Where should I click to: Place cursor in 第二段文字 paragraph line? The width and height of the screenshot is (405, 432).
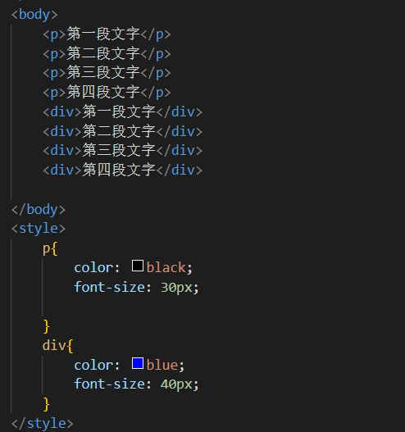point(107,53)
